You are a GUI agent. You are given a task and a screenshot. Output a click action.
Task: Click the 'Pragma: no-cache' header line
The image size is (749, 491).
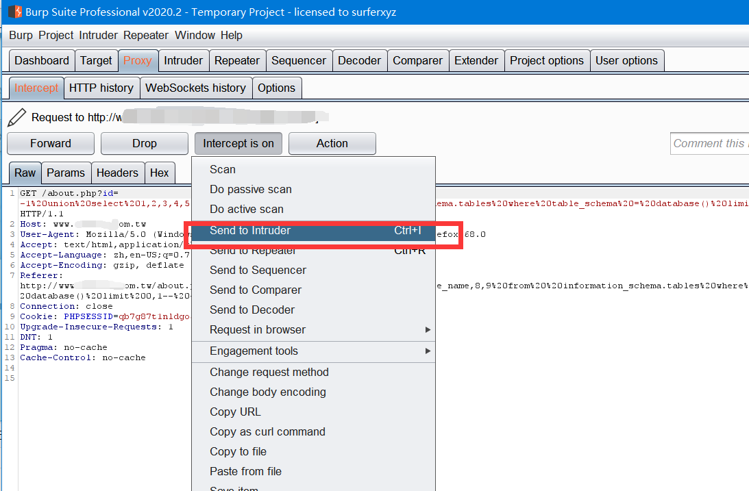pyautogui.click(x=64, y=347)
